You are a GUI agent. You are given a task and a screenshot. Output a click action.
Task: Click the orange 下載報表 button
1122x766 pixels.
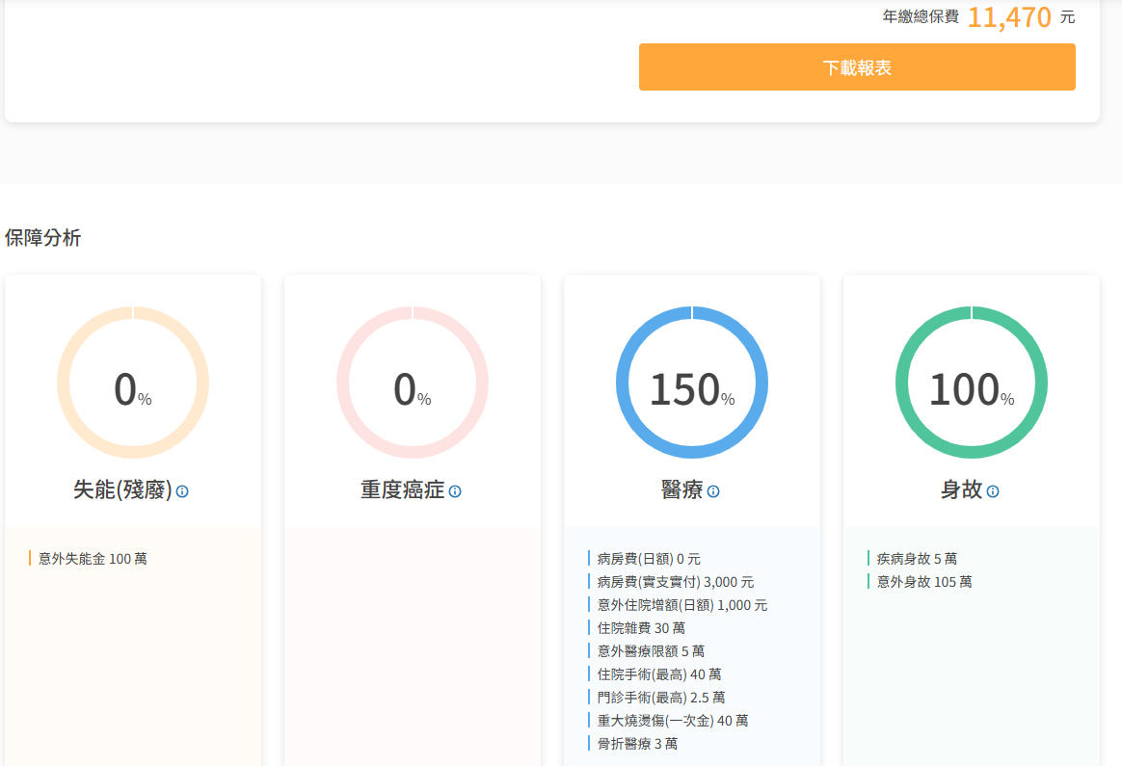857,67
